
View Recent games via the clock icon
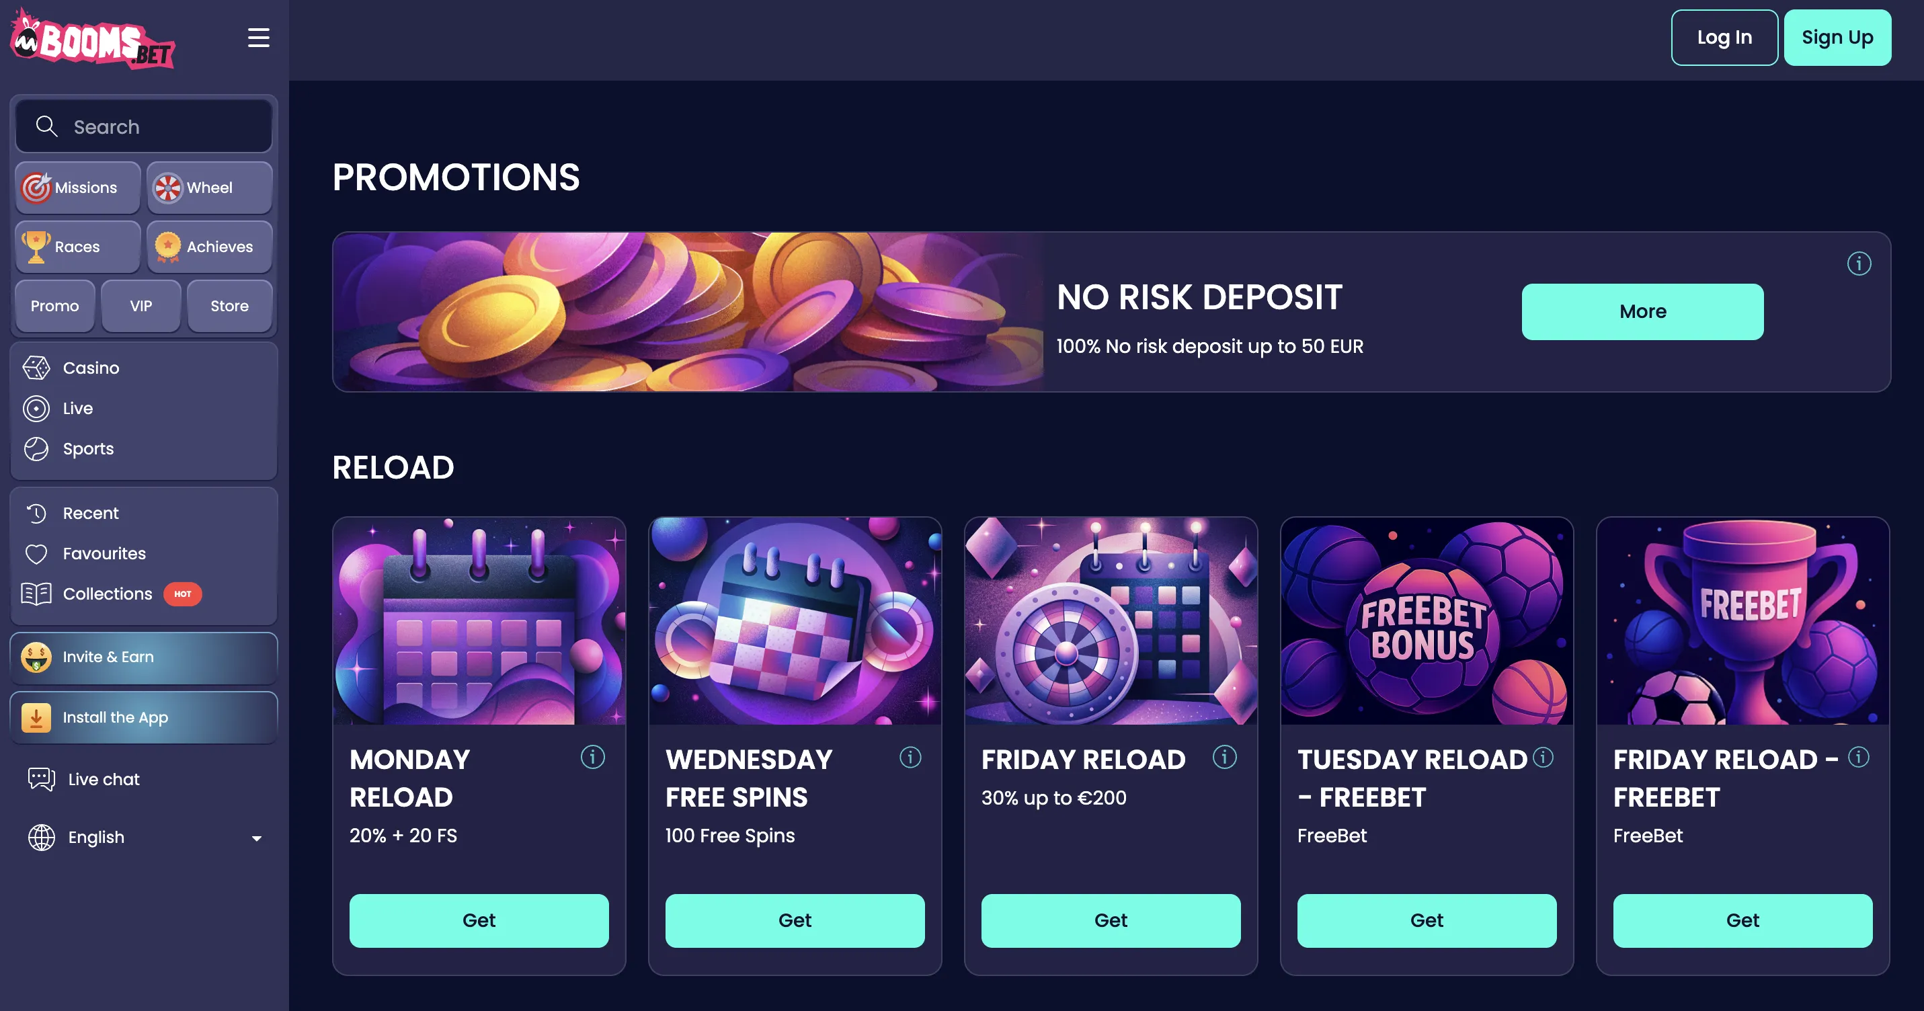(38, 512)
